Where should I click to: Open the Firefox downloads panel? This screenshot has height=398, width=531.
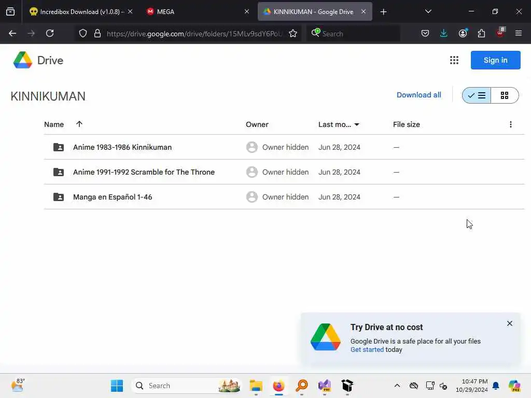tap(444, 33)
